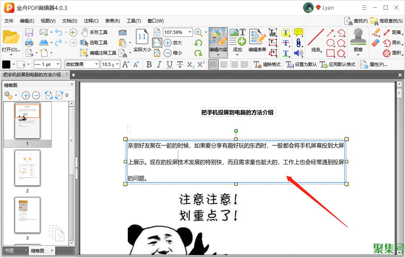This screenshot has width=405, height=258.
Task: Toggle underline text formatting
Action: click(x=169, y=64)
